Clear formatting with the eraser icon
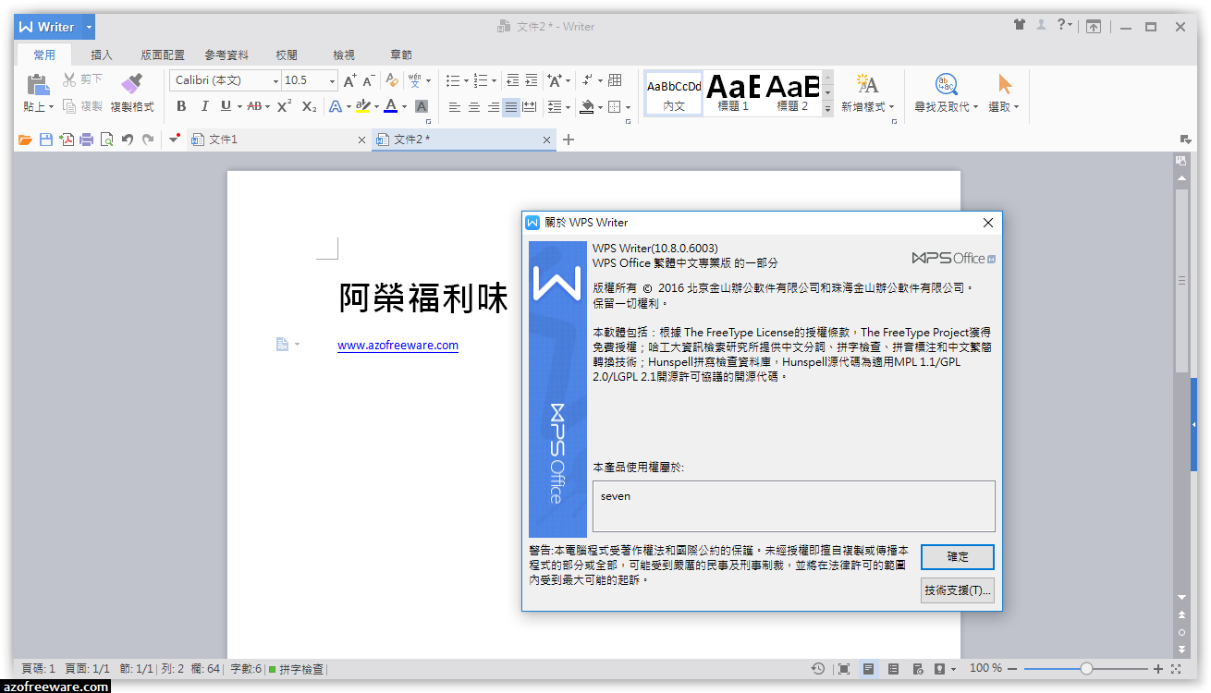 click(392, 80)
